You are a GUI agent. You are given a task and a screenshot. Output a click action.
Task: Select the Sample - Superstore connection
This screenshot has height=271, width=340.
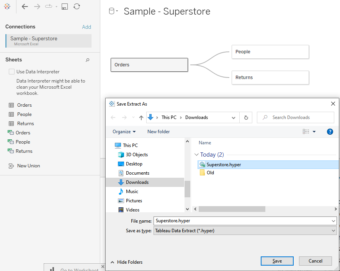pos(49,41)
